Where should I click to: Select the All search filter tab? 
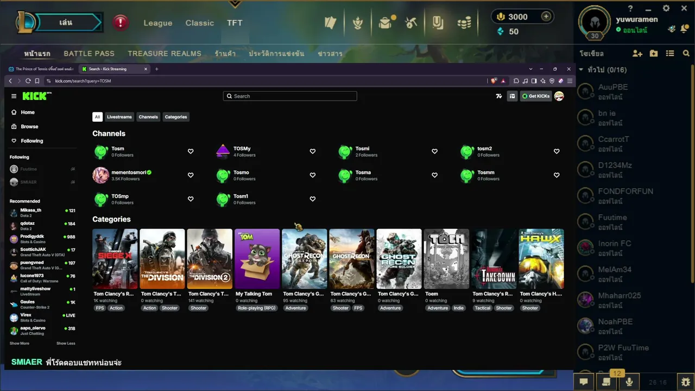tap(97, 117)
